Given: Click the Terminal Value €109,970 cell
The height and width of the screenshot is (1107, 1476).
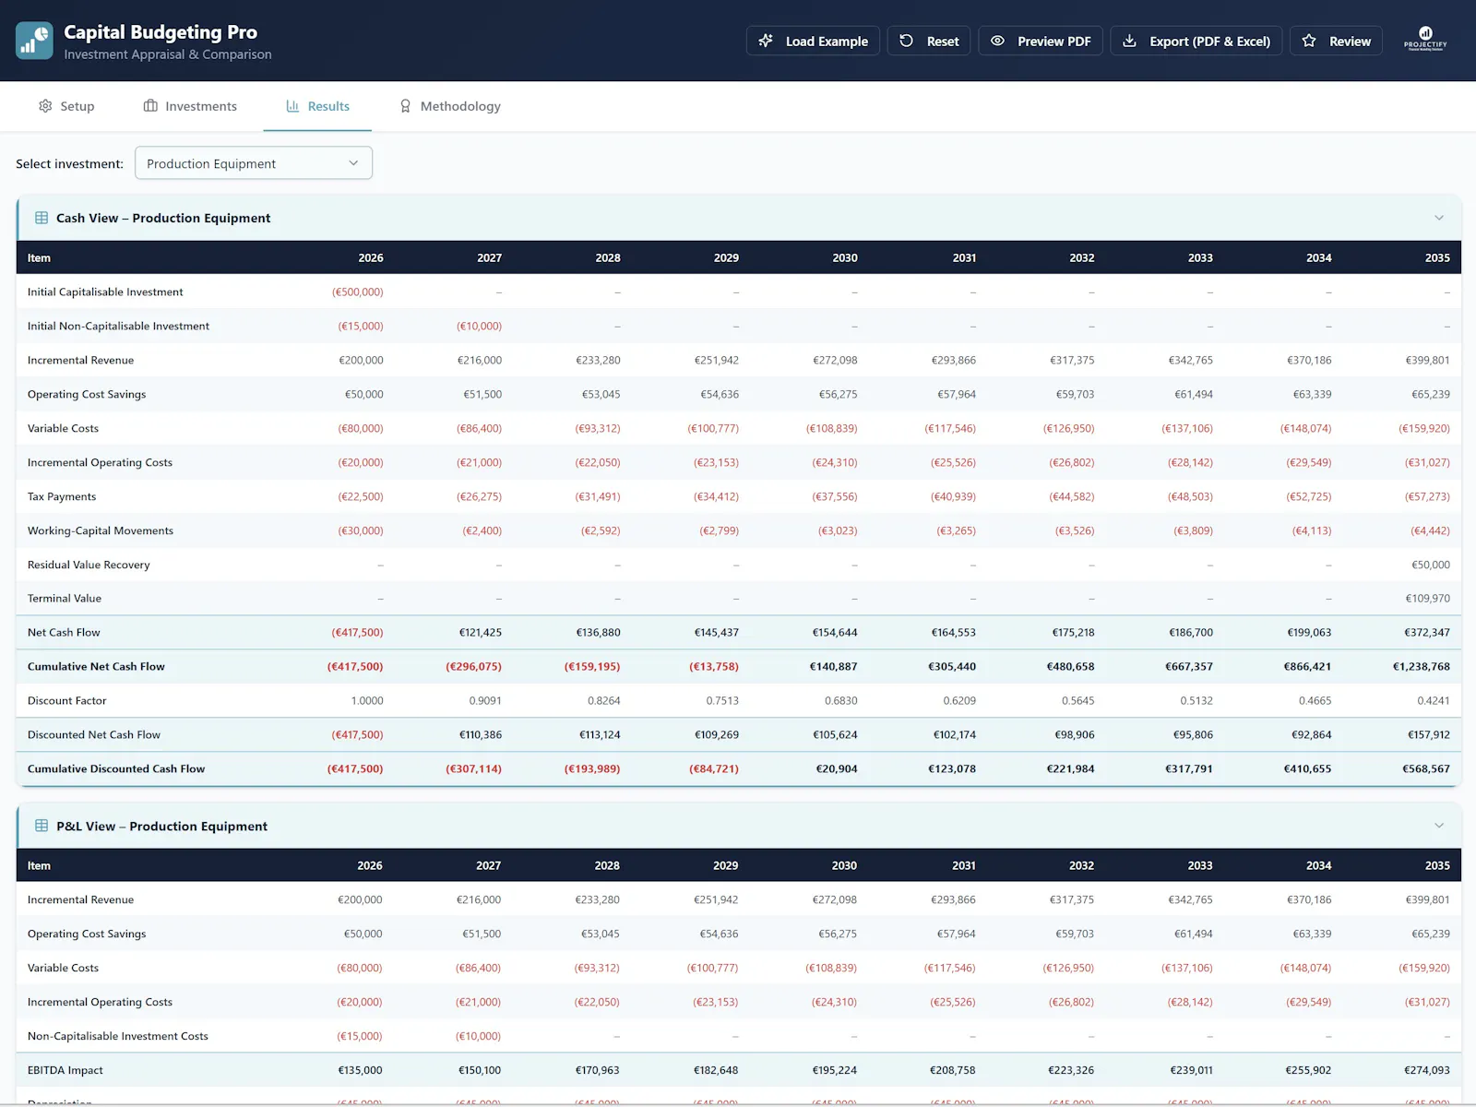Looking at the screenshot, I should click(1428, 598).
